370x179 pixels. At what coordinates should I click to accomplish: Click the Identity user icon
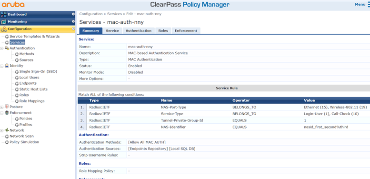click(7, 66)
